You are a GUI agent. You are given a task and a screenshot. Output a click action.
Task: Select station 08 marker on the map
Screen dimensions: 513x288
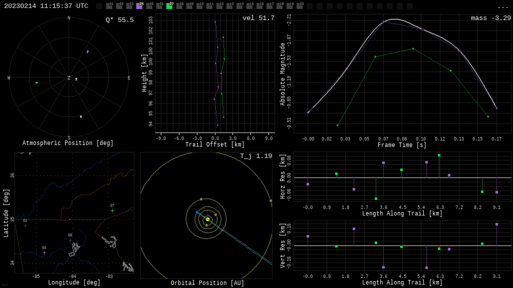(x=70, y=240)
